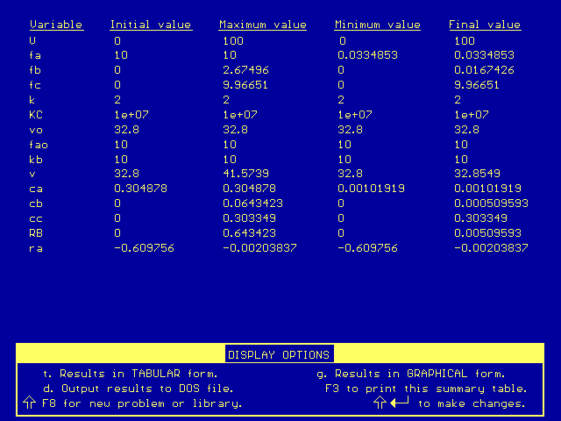Click the 'Minimum value' column header
Viewport: 561px width, 421px height.
click(x=377, y=25)
